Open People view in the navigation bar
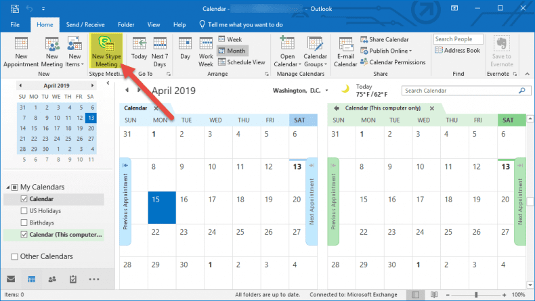The image size is (535, 301). (x=52, y=279)
